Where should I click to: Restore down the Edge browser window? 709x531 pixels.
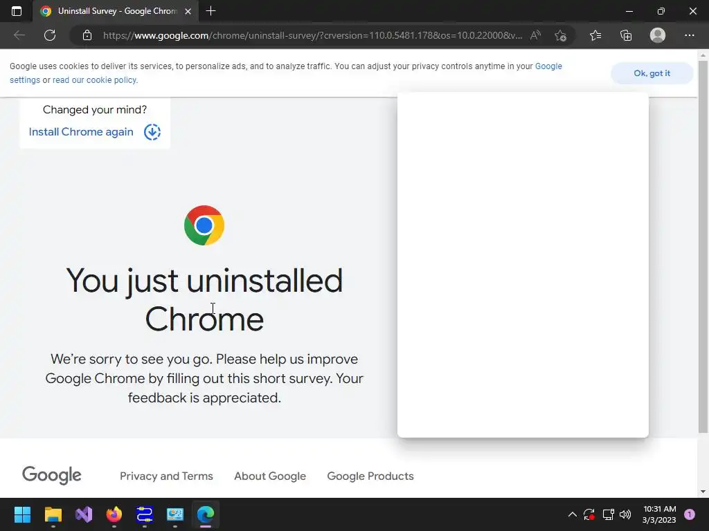661,11
